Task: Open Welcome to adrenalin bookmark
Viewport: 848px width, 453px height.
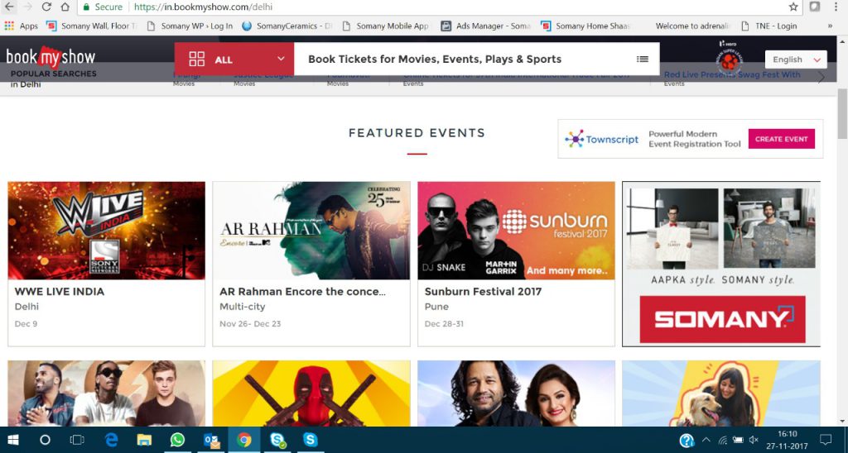Action: [693, 26]
